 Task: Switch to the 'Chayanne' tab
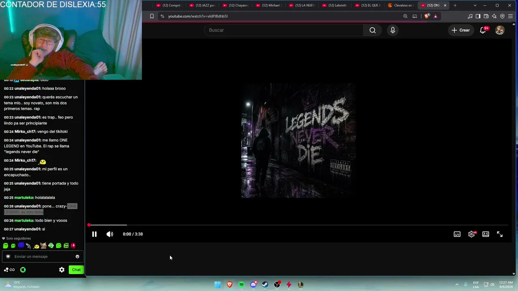236,5
